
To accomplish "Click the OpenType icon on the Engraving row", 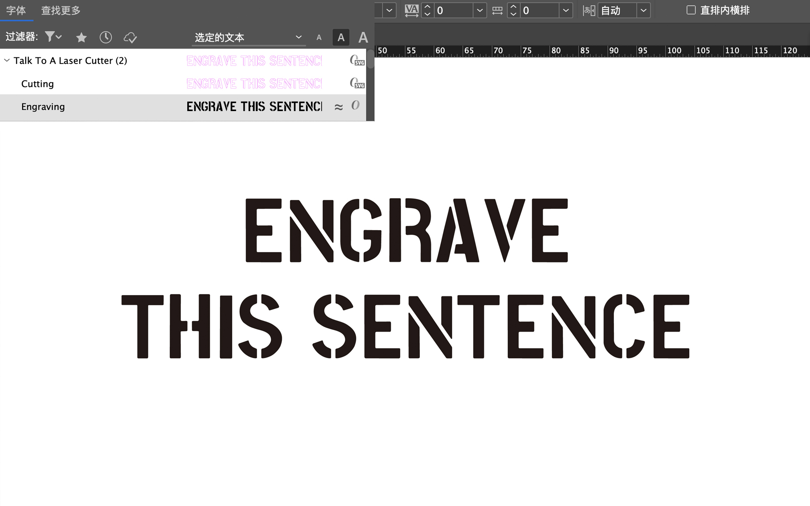I will [x=355, y=105].
